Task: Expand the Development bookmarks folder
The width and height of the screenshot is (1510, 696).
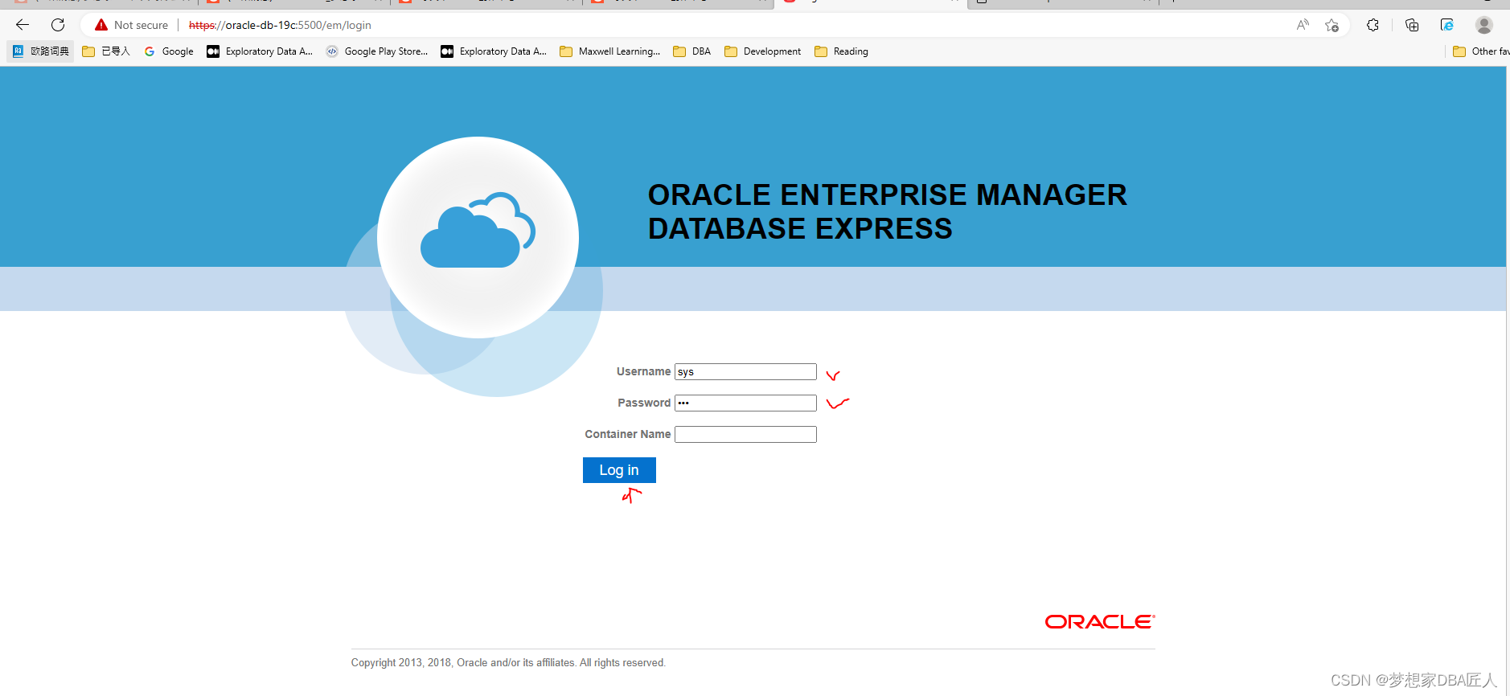Action: pos(763,51)
